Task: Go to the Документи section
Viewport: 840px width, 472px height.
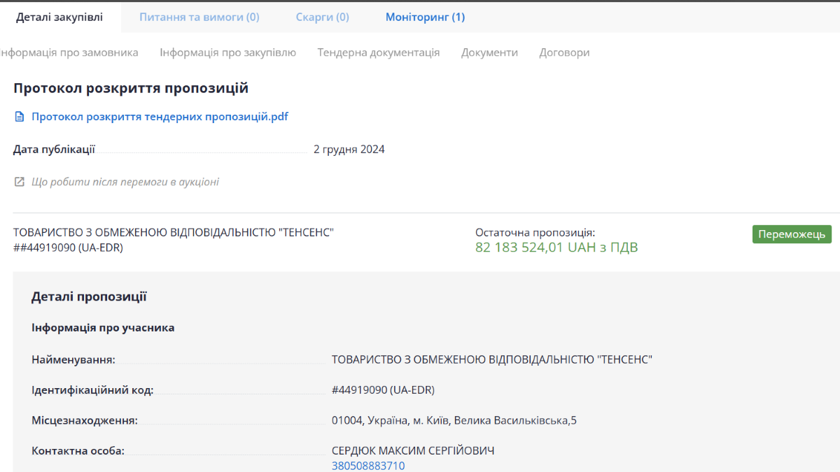Action: click(489, 52)
